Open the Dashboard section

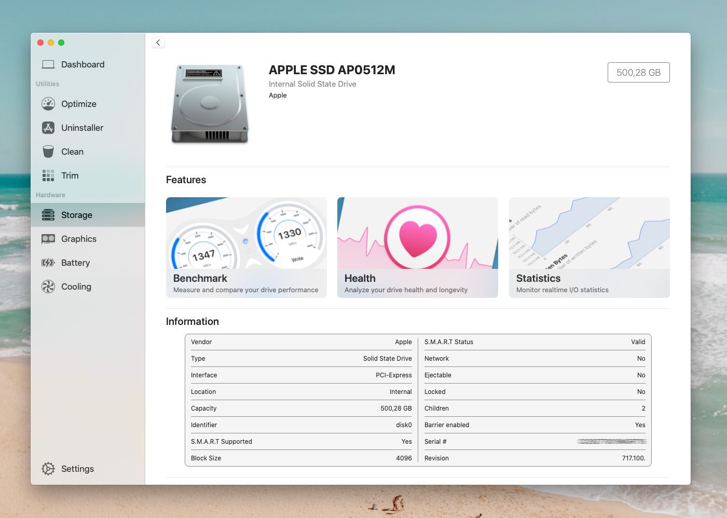[88, 64]
